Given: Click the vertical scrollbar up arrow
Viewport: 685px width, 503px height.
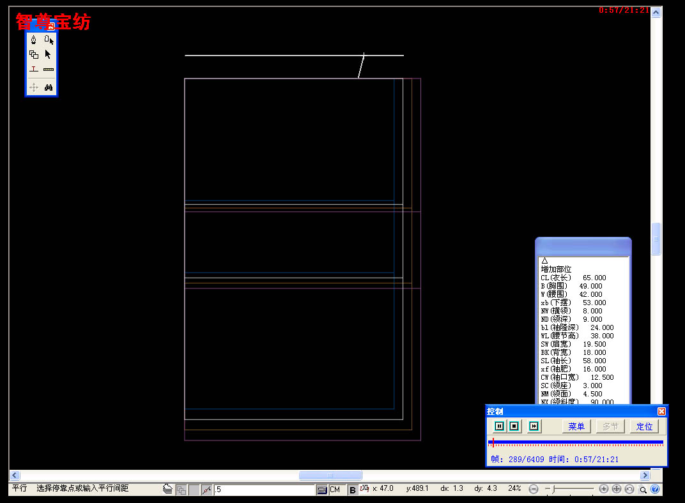Looking at the screenshot, I should pyautogui.click(x=656, y=13).
